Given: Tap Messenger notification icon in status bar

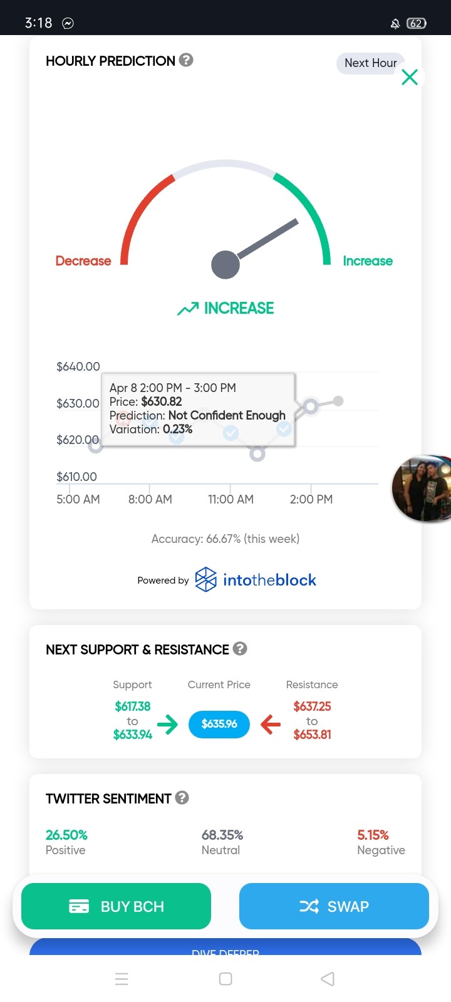Looking at the screenshot, I should tap(68, 23).
